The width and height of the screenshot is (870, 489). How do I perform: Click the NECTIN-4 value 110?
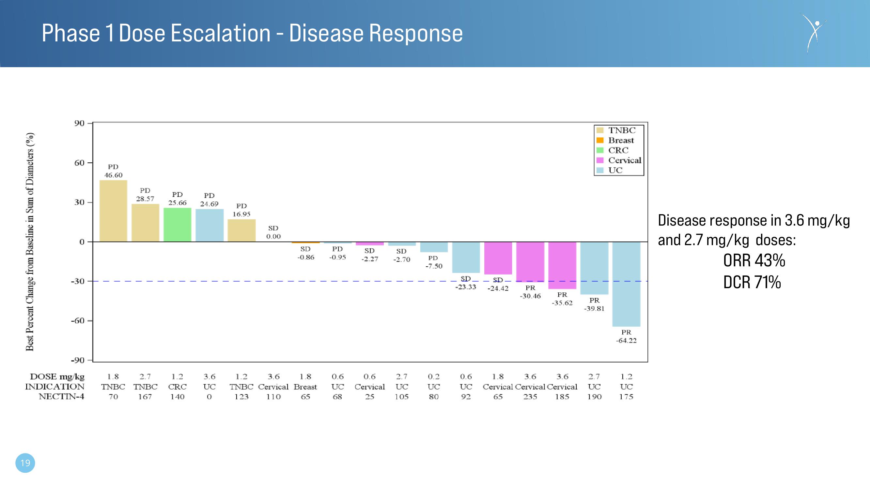[273, 397]
